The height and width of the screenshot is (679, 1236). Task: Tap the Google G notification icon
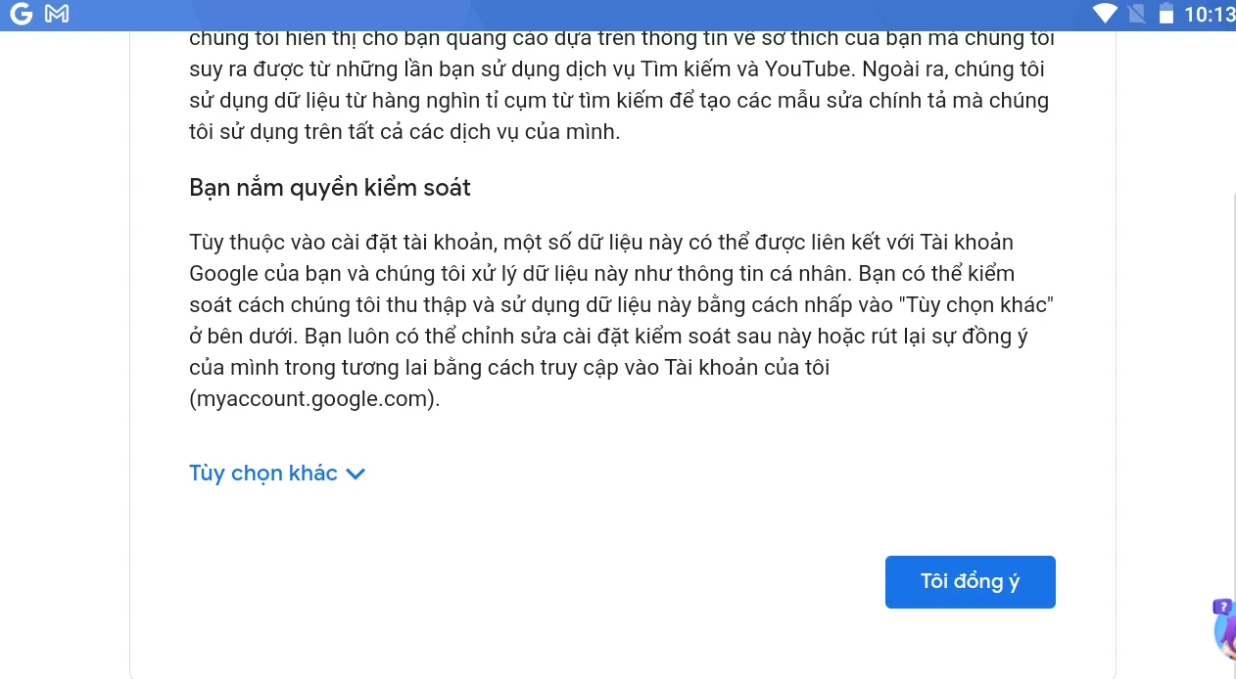(22, 15)
